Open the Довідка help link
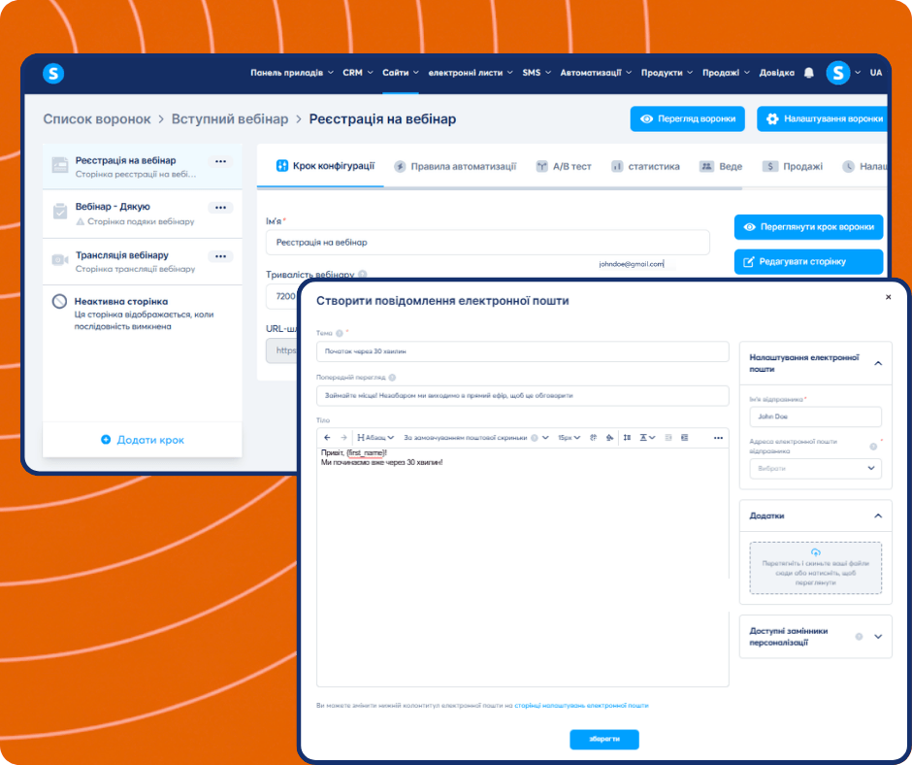This screenshot has height=765, width=912. (776, 73)
